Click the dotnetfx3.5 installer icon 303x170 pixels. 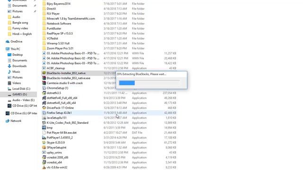click(x=44, y=93)
